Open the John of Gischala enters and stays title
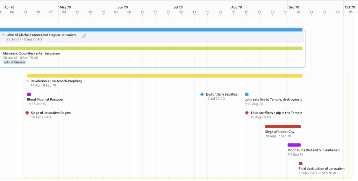358x181 pixels. [x=42, y=35]
